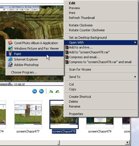
Task: Click the highlighted screenChaos478 file name
Action: tap(64, 131)
